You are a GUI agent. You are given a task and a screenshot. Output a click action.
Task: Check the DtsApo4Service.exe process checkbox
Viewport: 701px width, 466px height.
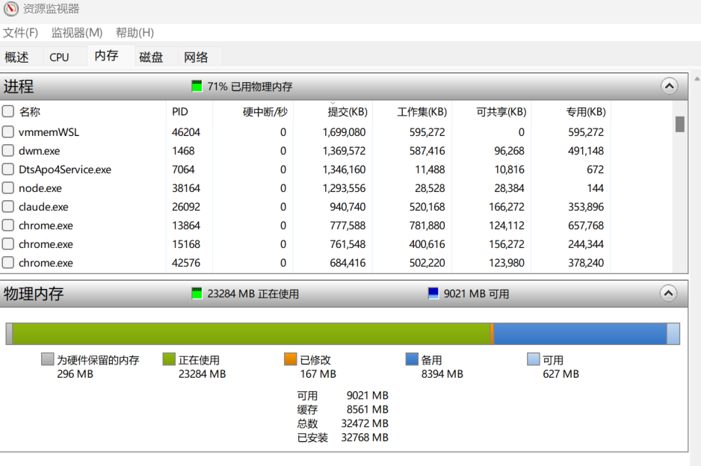[x=8, y=170]
